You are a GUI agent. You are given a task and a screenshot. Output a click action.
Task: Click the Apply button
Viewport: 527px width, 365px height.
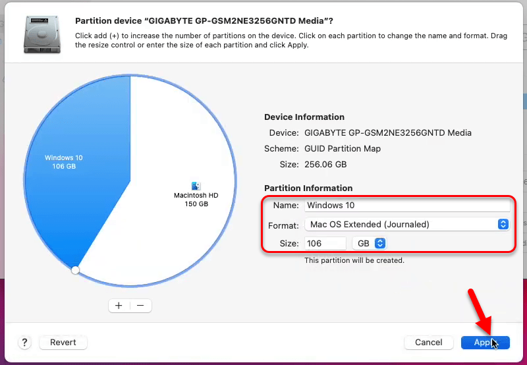pos(485,343)
